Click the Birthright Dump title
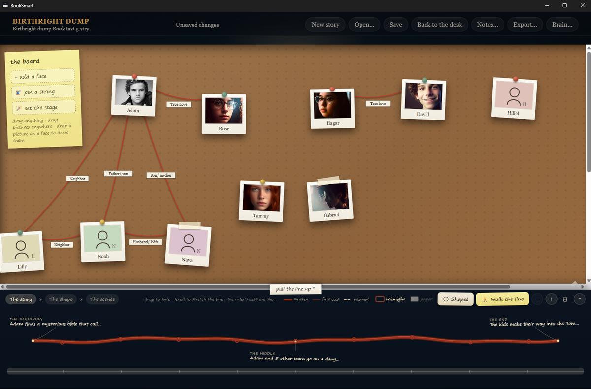This screenshot has width=591, height=389. point(51,21)
